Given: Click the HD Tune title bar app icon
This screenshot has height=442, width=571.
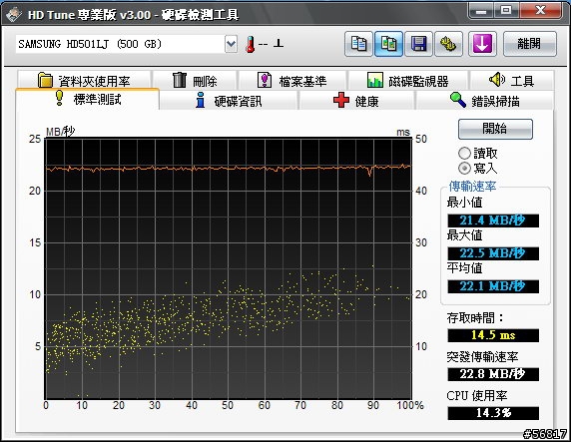Looking at the screenshot, I should tap(13, 14).
